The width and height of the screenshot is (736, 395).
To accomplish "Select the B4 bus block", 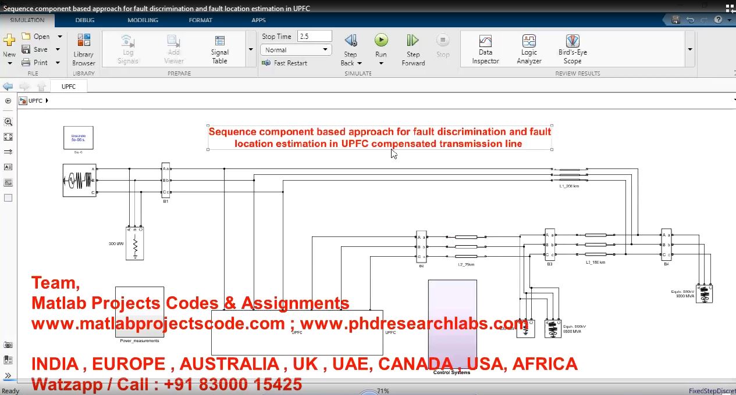I will coord(666,245).
